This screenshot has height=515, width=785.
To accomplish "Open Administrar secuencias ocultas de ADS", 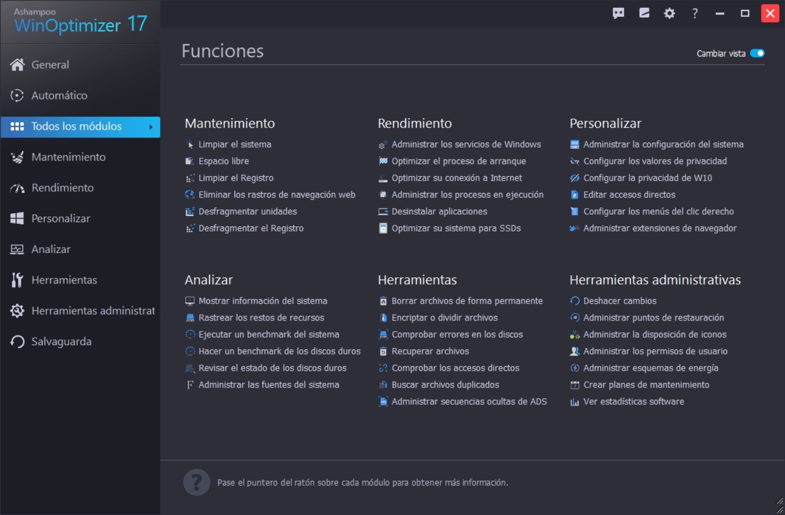I will tap(469, 401).
